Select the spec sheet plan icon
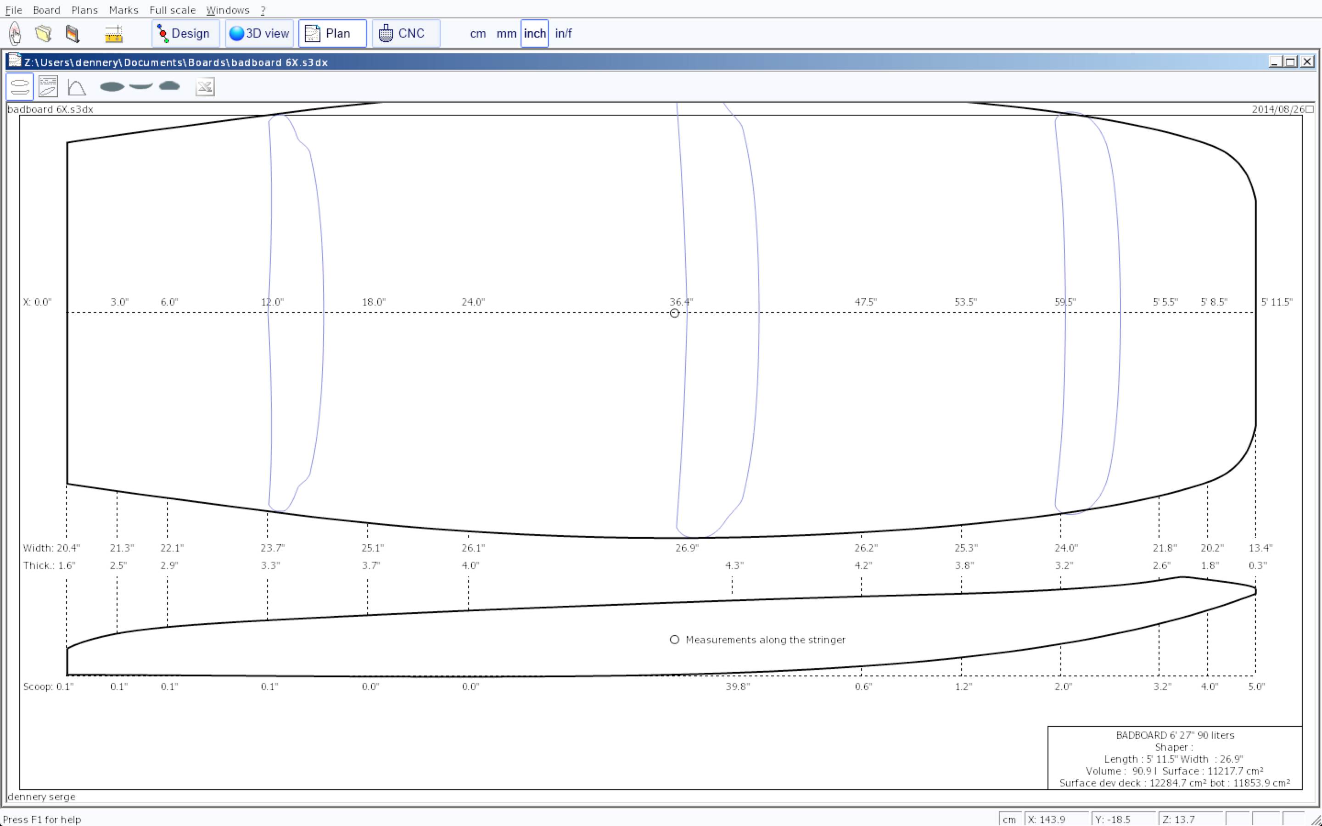 (x=48, y=87)
